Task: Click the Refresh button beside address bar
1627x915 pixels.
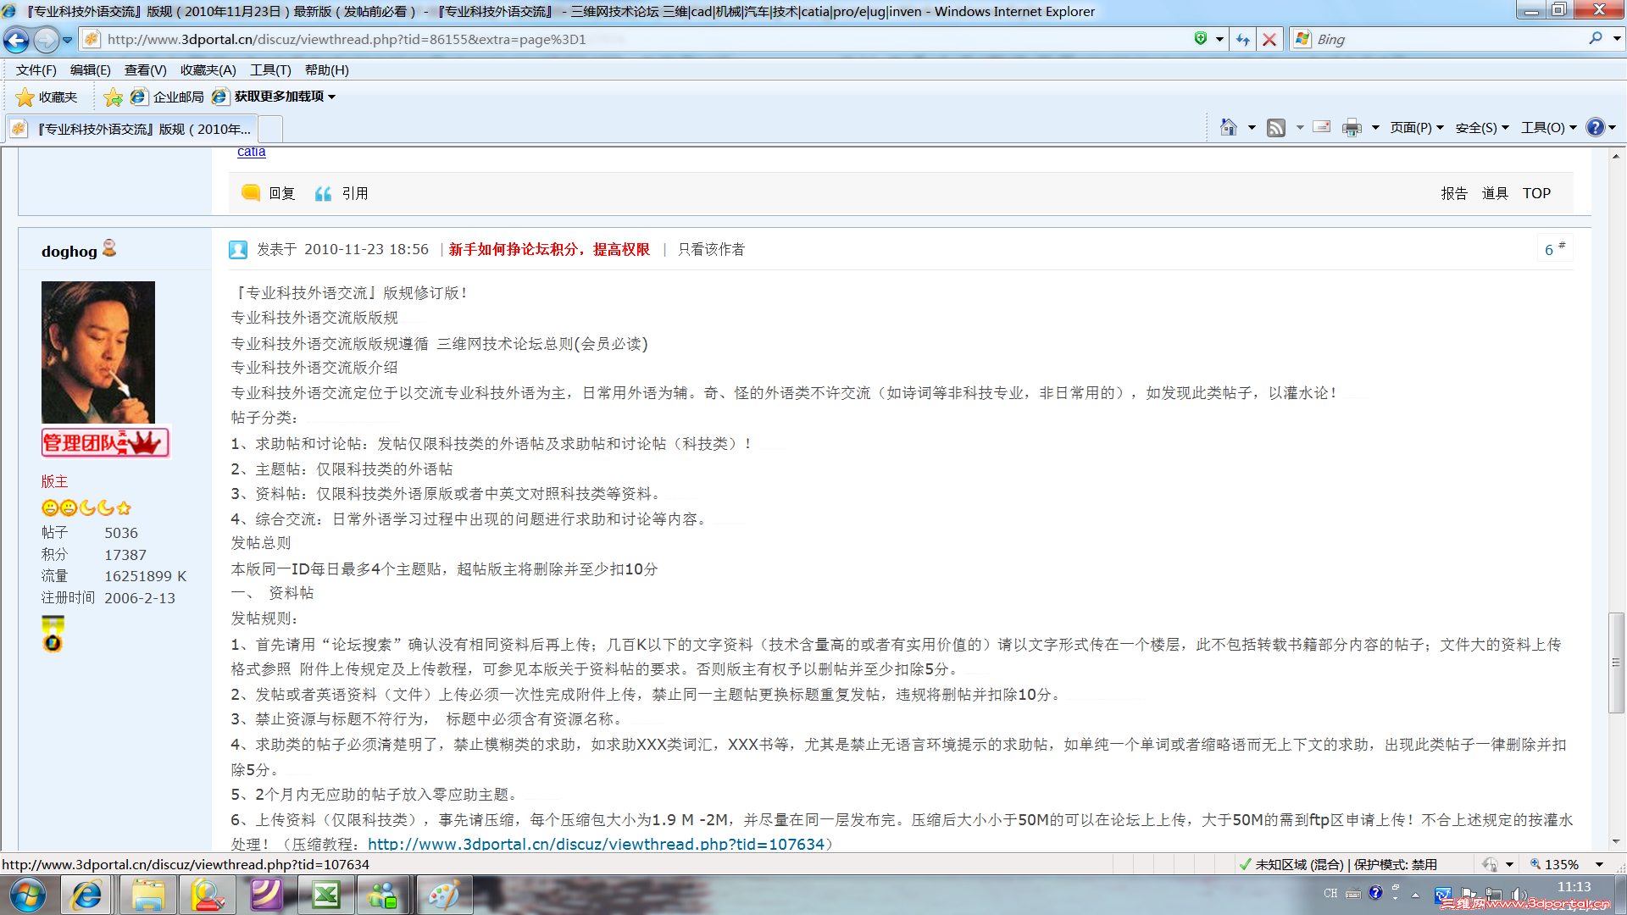Action: (x=1242, y=39)
